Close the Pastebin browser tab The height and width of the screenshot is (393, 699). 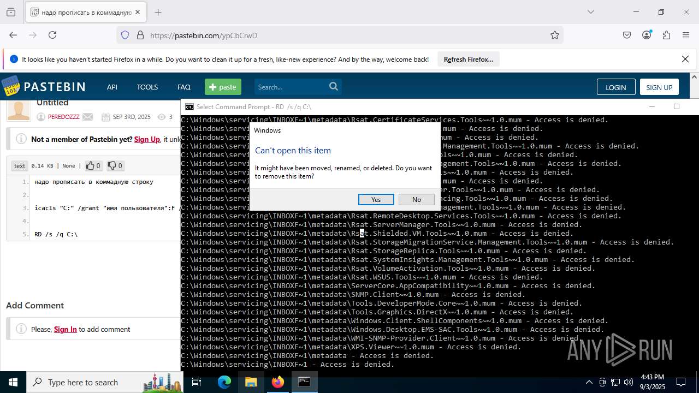click(138, 12)
